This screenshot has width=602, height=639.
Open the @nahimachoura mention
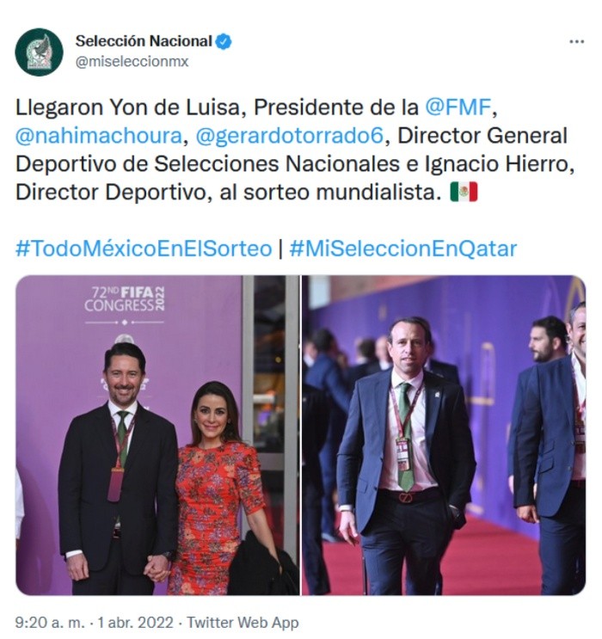pyautogui.click(x=99, y=136)
